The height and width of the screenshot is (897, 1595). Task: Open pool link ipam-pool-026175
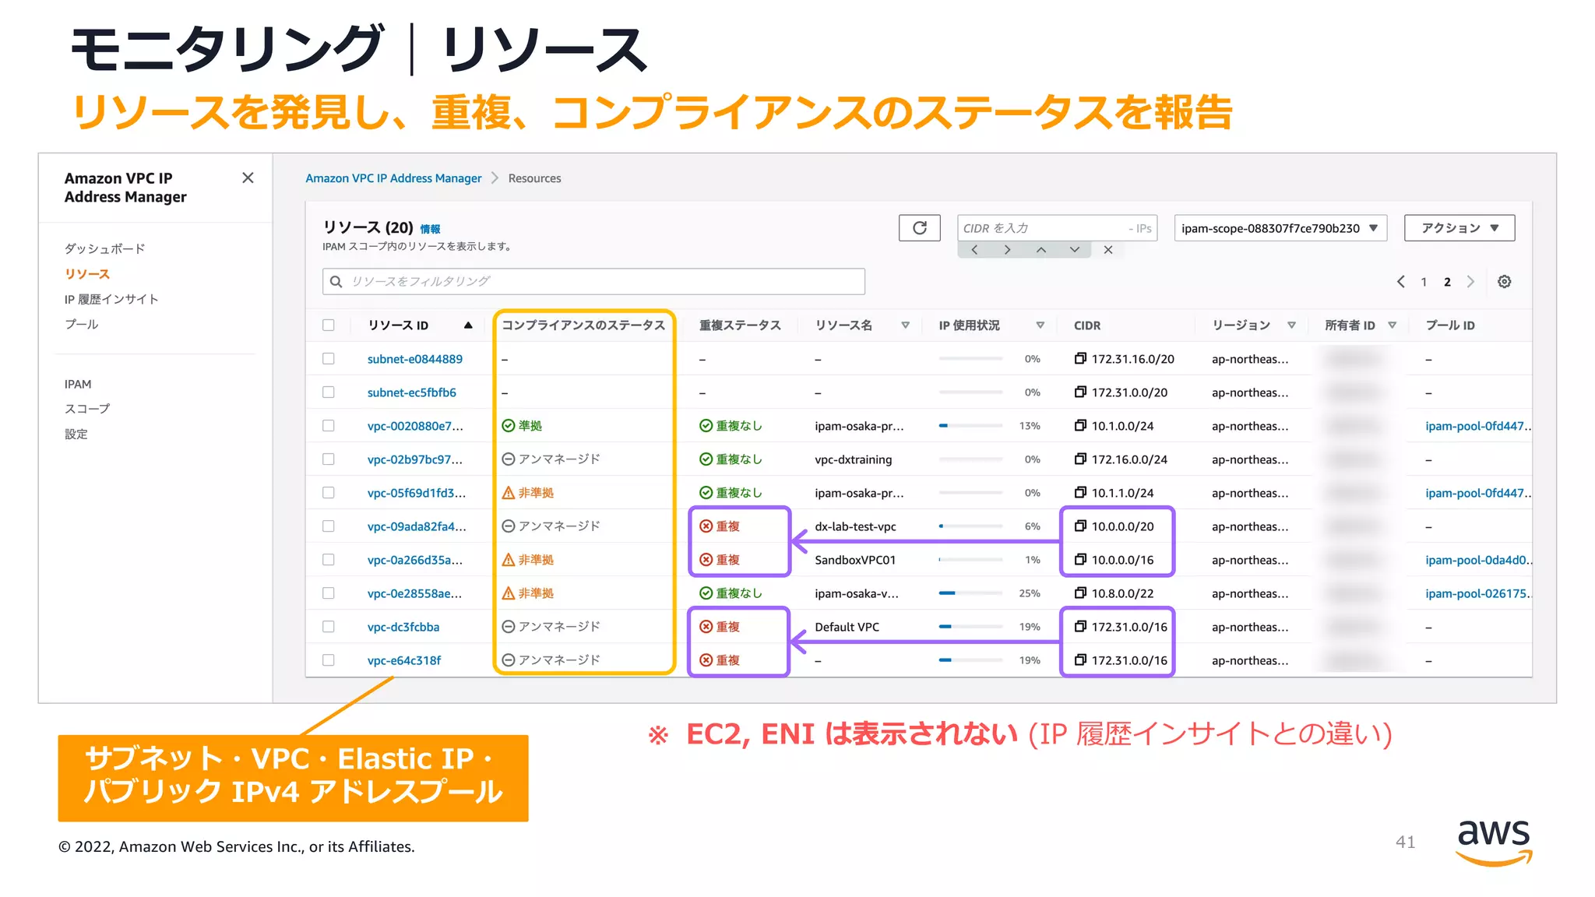click(x=1478, y=593)
